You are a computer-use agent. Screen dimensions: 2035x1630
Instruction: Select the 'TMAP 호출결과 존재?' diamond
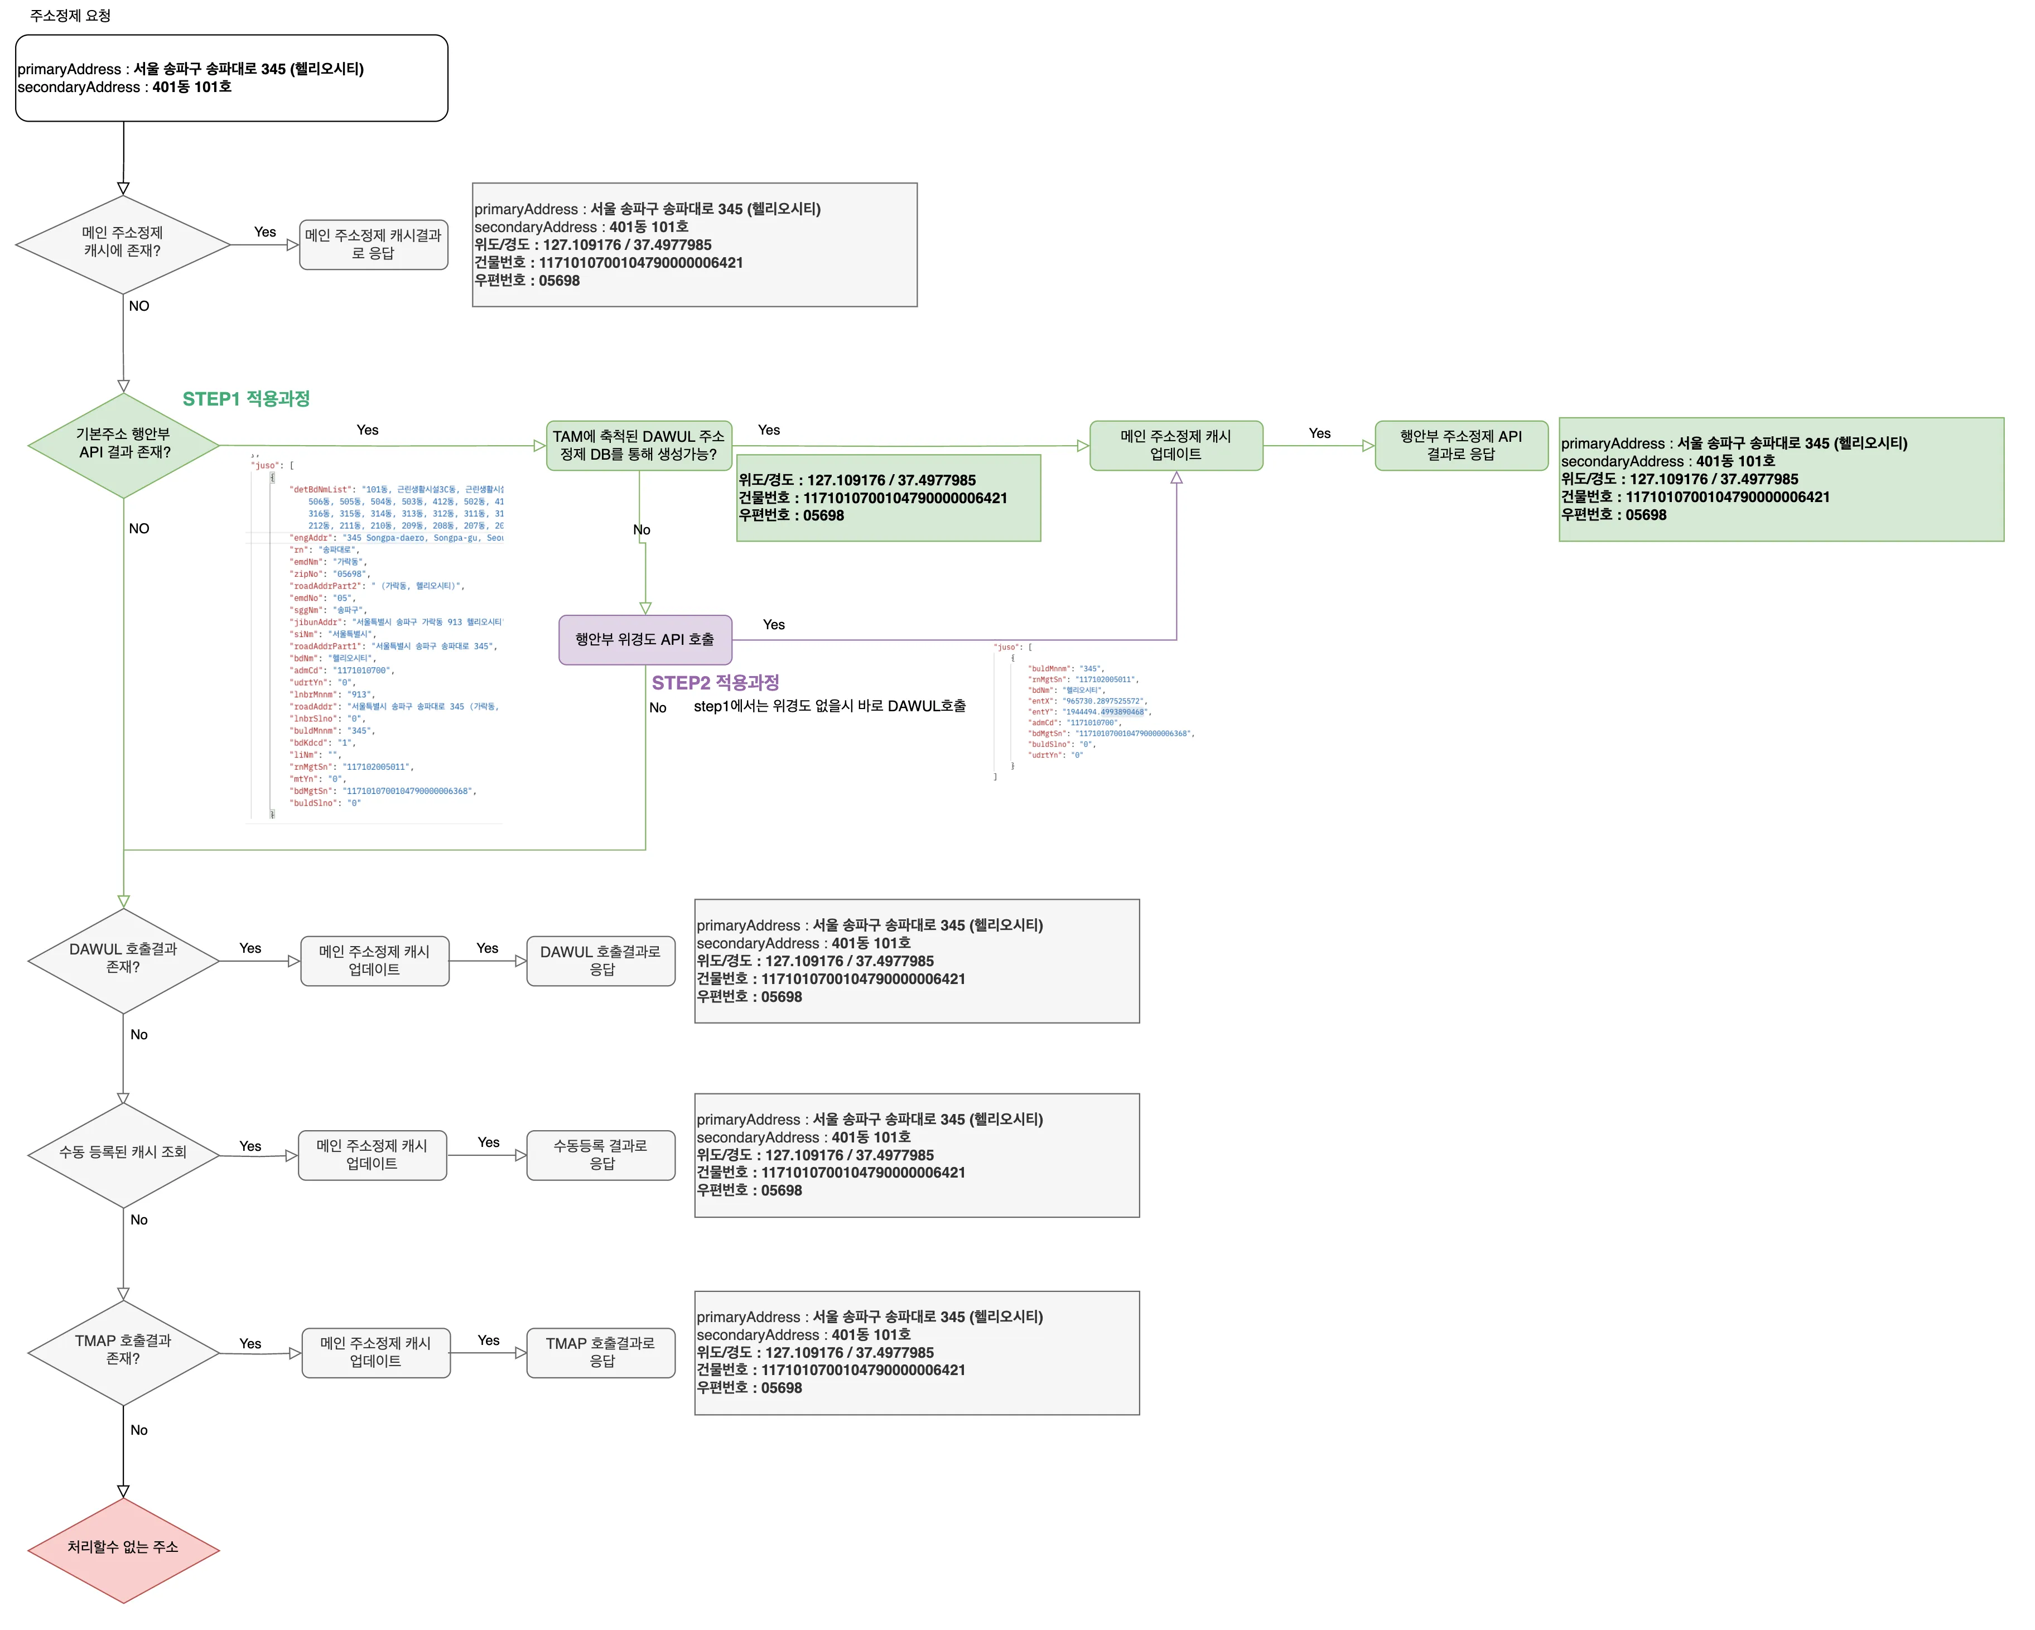pyautogui.click(x=124, y=1353)
